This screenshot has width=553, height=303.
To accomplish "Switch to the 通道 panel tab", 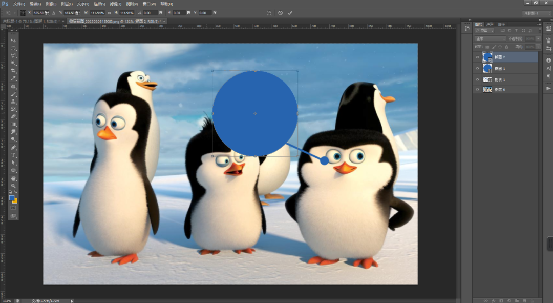I will [490, 24].
